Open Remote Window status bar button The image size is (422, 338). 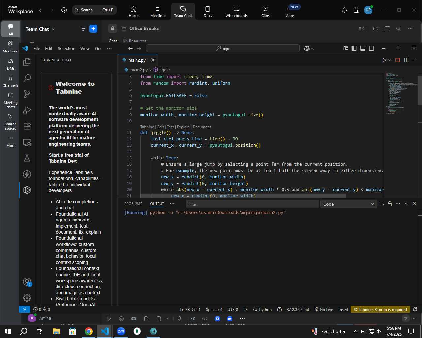pos(25,309)
